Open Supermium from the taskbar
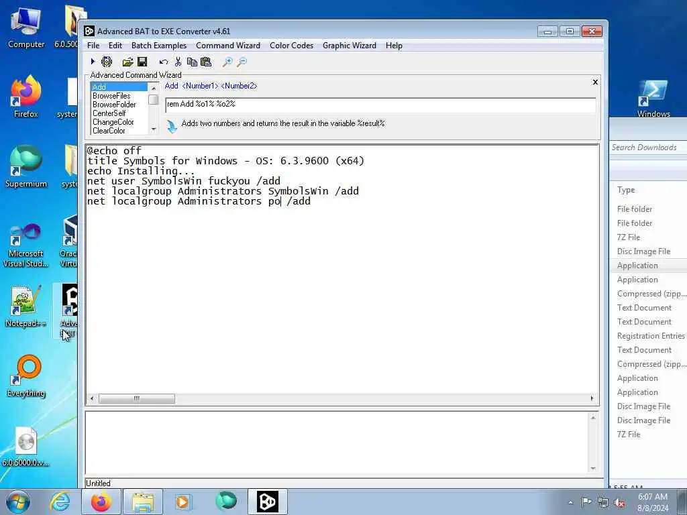The height and width of the screenshot is (515, 687). tap(226, 502)
